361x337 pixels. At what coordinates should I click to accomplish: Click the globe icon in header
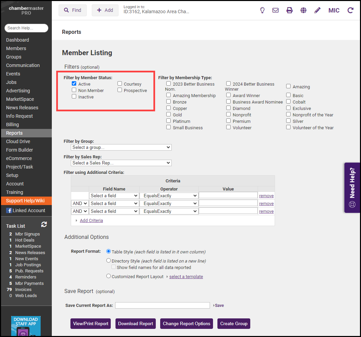(x=303, y=10)
